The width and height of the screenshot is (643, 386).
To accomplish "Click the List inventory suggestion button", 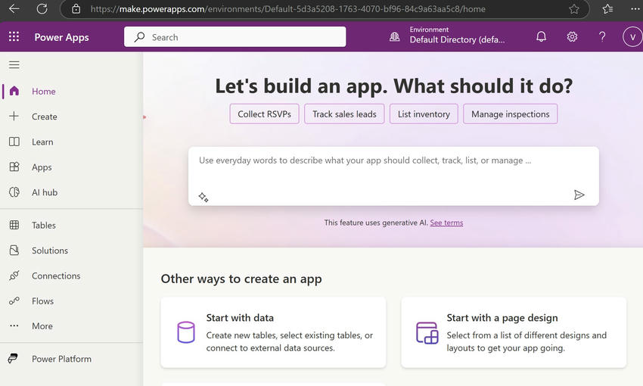I will point(424,114).
